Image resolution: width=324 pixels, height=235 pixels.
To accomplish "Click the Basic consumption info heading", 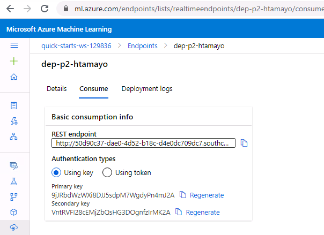I will (x=92, y=117).
